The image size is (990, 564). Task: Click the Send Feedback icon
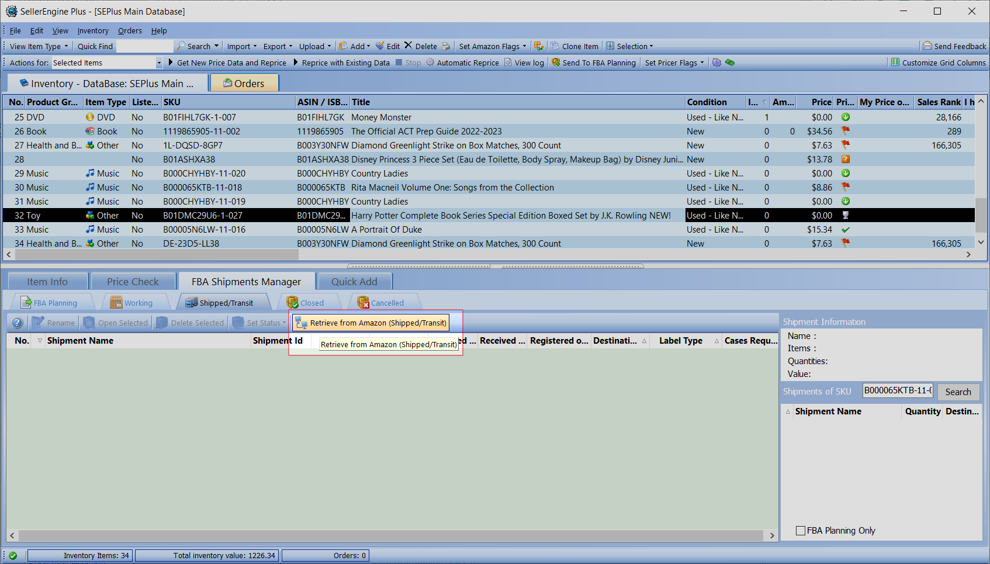tap(927, 46)
